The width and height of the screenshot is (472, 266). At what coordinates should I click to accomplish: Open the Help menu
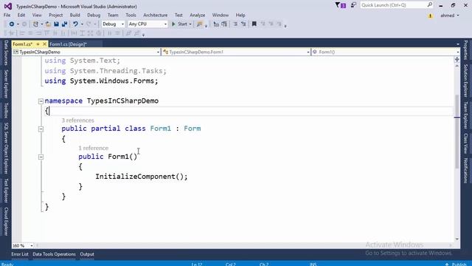pyautogui.click(x=240, y=15)
